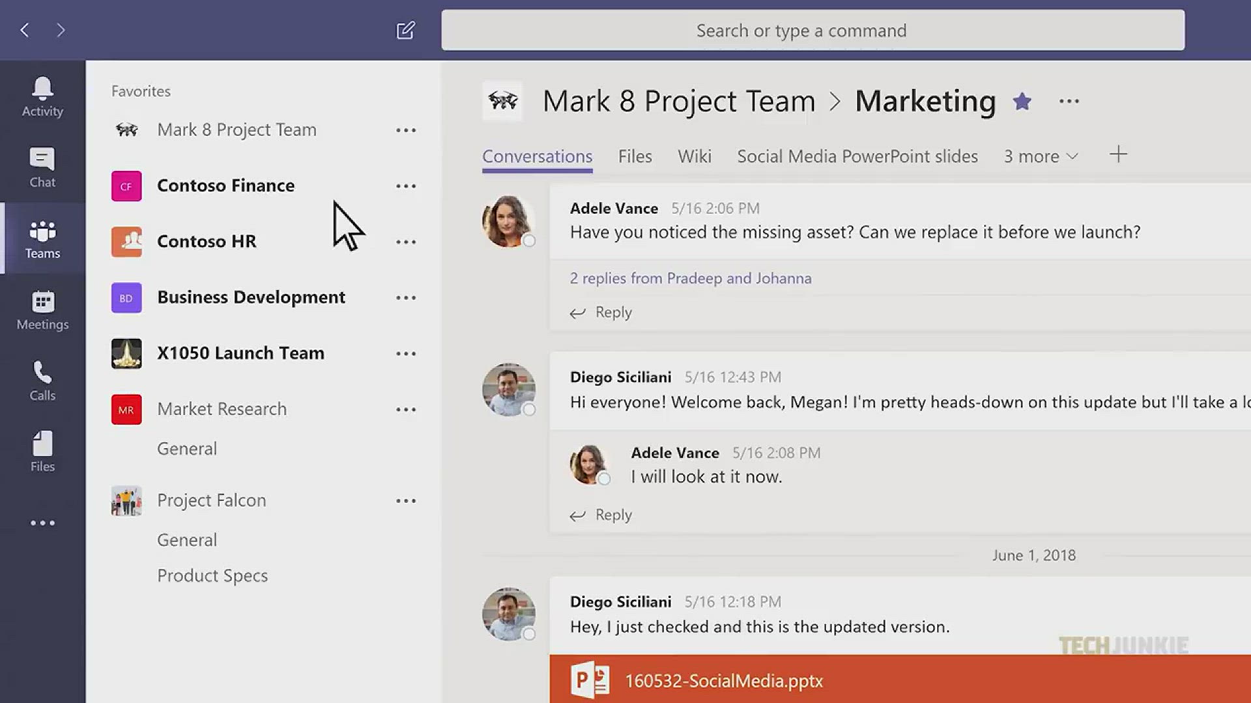Open more options for Contoso Finance
This screenshot has height=703, width=1251.
[x=406, y=186]
